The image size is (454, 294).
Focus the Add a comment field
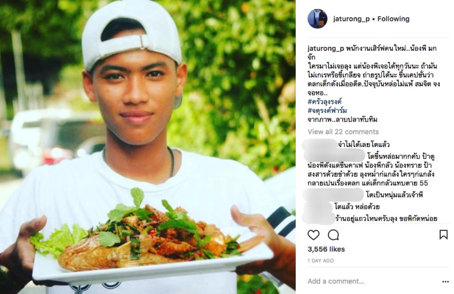pos(372,281)
